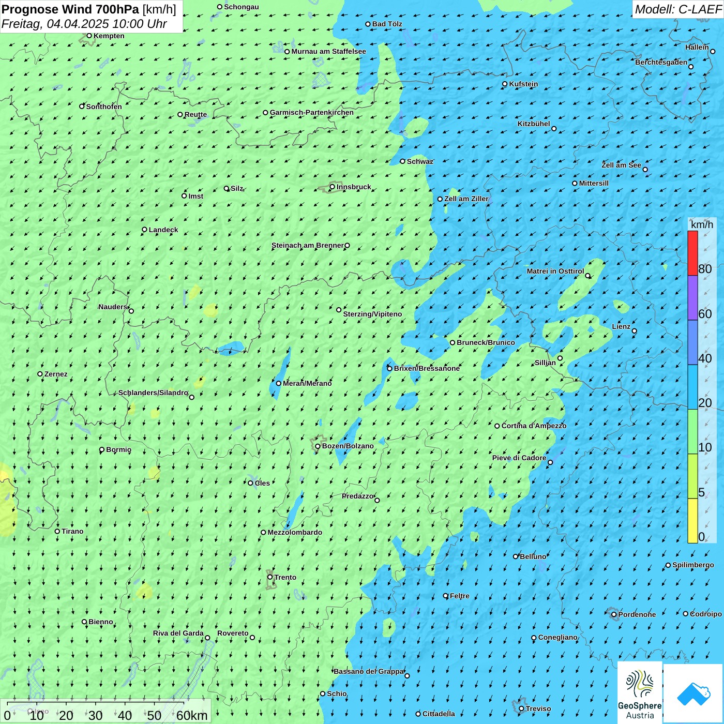This screenshot has width=724, height=724.
Task: Click the 'Schlanders/Silandro' label
Action: pos(153,393)
